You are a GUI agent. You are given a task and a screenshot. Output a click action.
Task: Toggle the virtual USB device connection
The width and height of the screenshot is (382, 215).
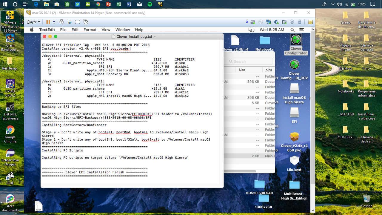coord(299,22)
